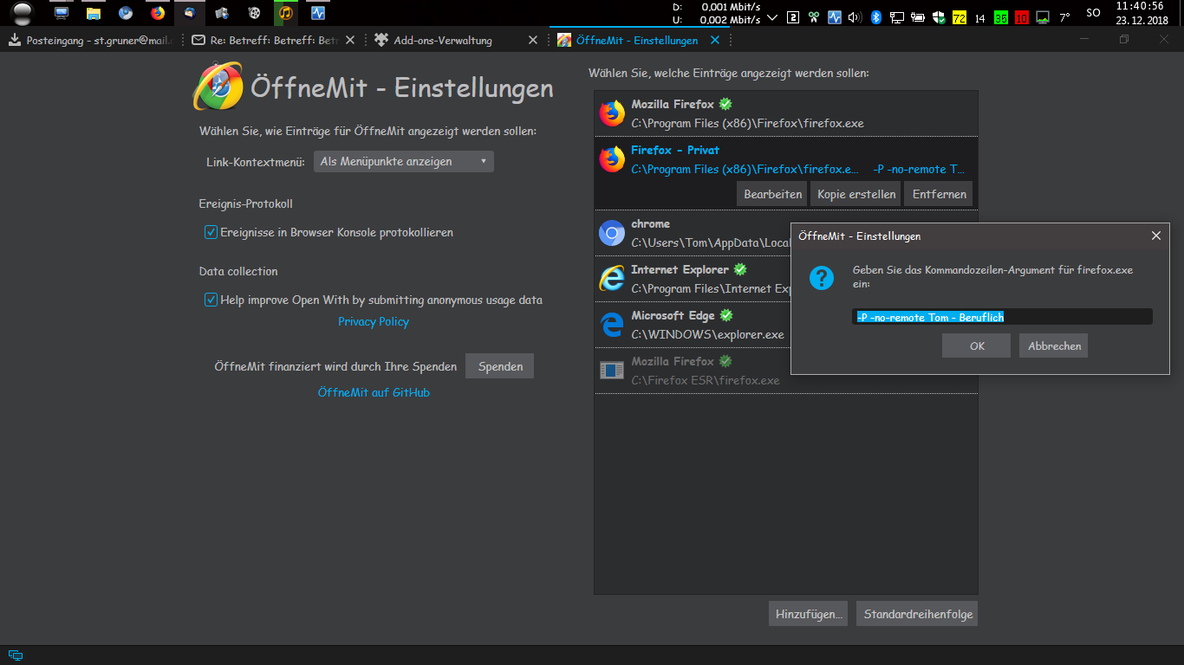Click the green badge next to Microsoft Edge
The height and width of the screenshot is (665, 1184).
[726, 315]
